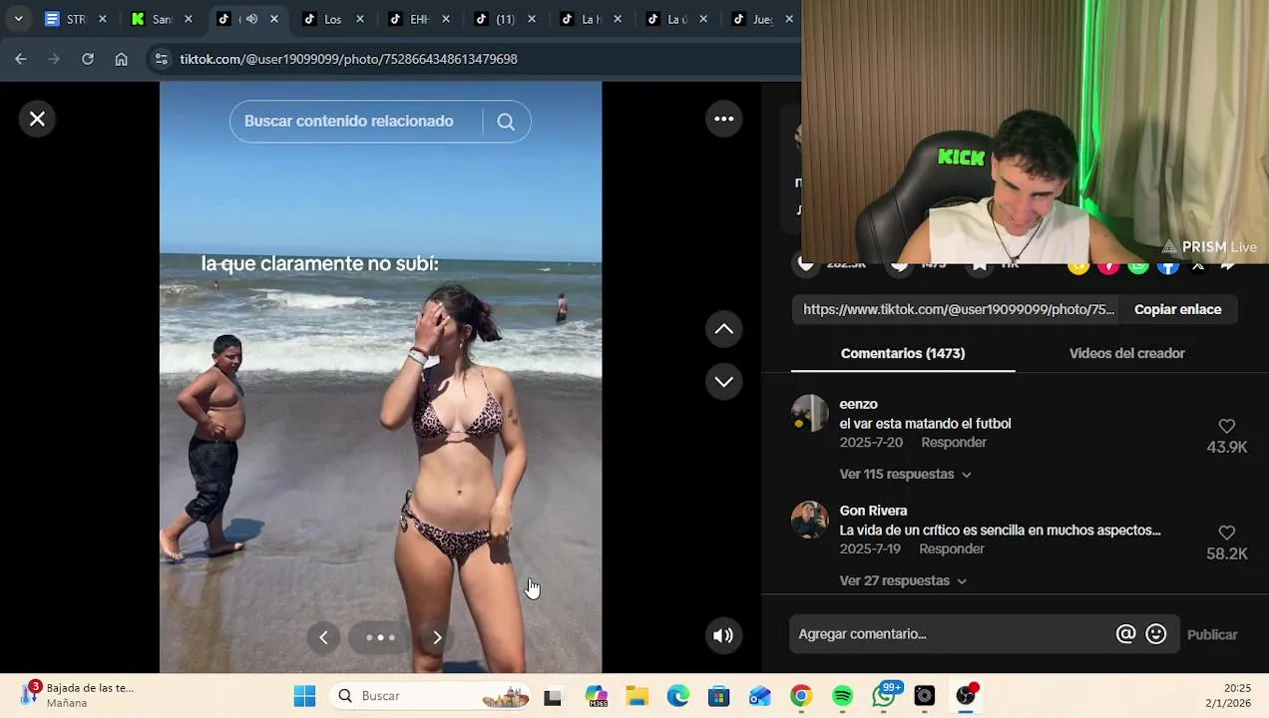Screen dimensions: 1269x718
Task: Like Gon Rivera's comment with heart icon
Action: pyautogui.click(x=1227, y=534)
